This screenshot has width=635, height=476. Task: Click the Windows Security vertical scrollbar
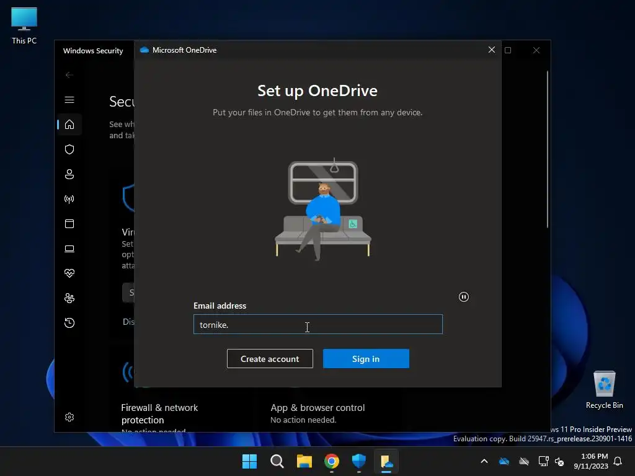tap(548, 149)
